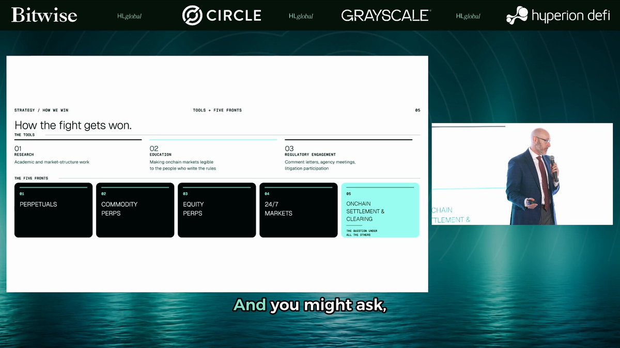Click the "TOOLS + FIVE FRONTS" label

pos(217,110)
